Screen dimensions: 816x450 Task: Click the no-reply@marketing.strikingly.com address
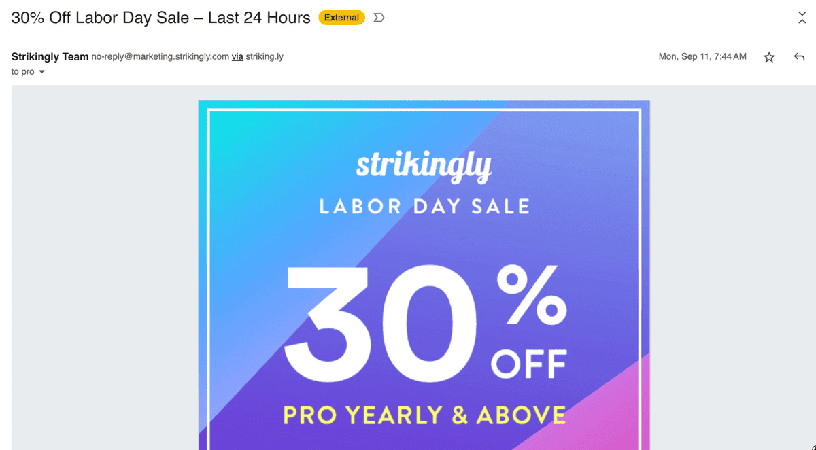[160, 57]
